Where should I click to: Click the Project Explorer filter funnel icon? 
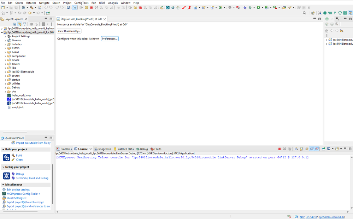point(24,24)
